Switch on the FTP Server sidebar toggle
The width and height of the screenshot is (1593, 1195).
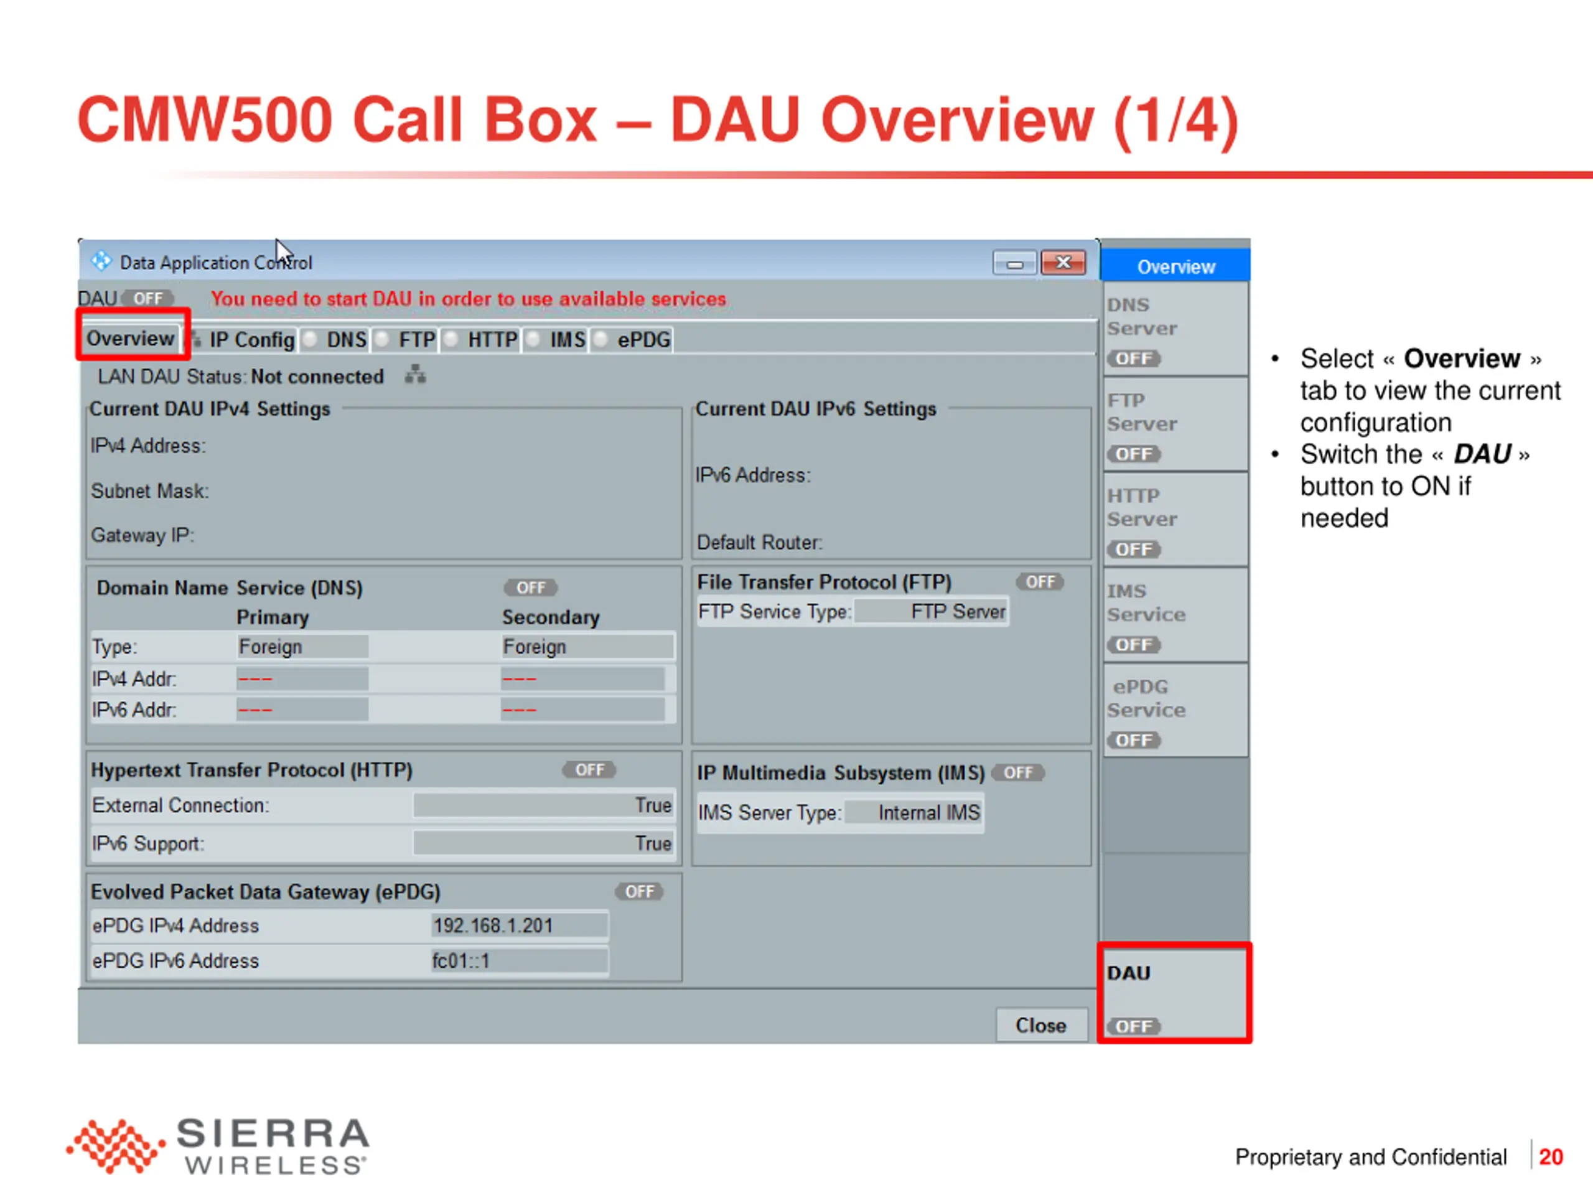click(x=1134, y=454)
